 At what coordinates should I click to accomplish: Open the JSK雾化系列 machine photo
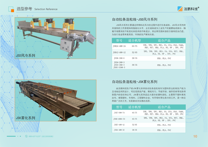[x=55, y=100]
